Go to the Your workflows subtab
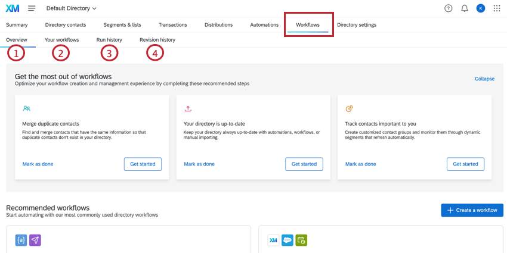Viewport: 507px width, 253px height. click(61, 40)
